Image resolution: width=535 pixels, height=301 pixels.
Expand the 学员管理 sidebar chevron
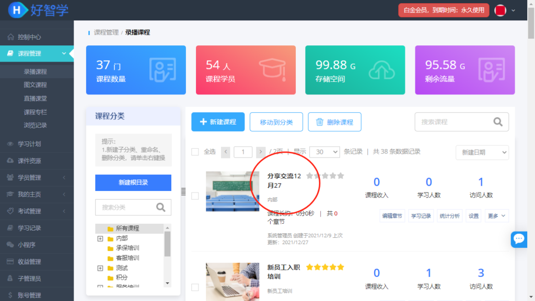tap(64, 177)
